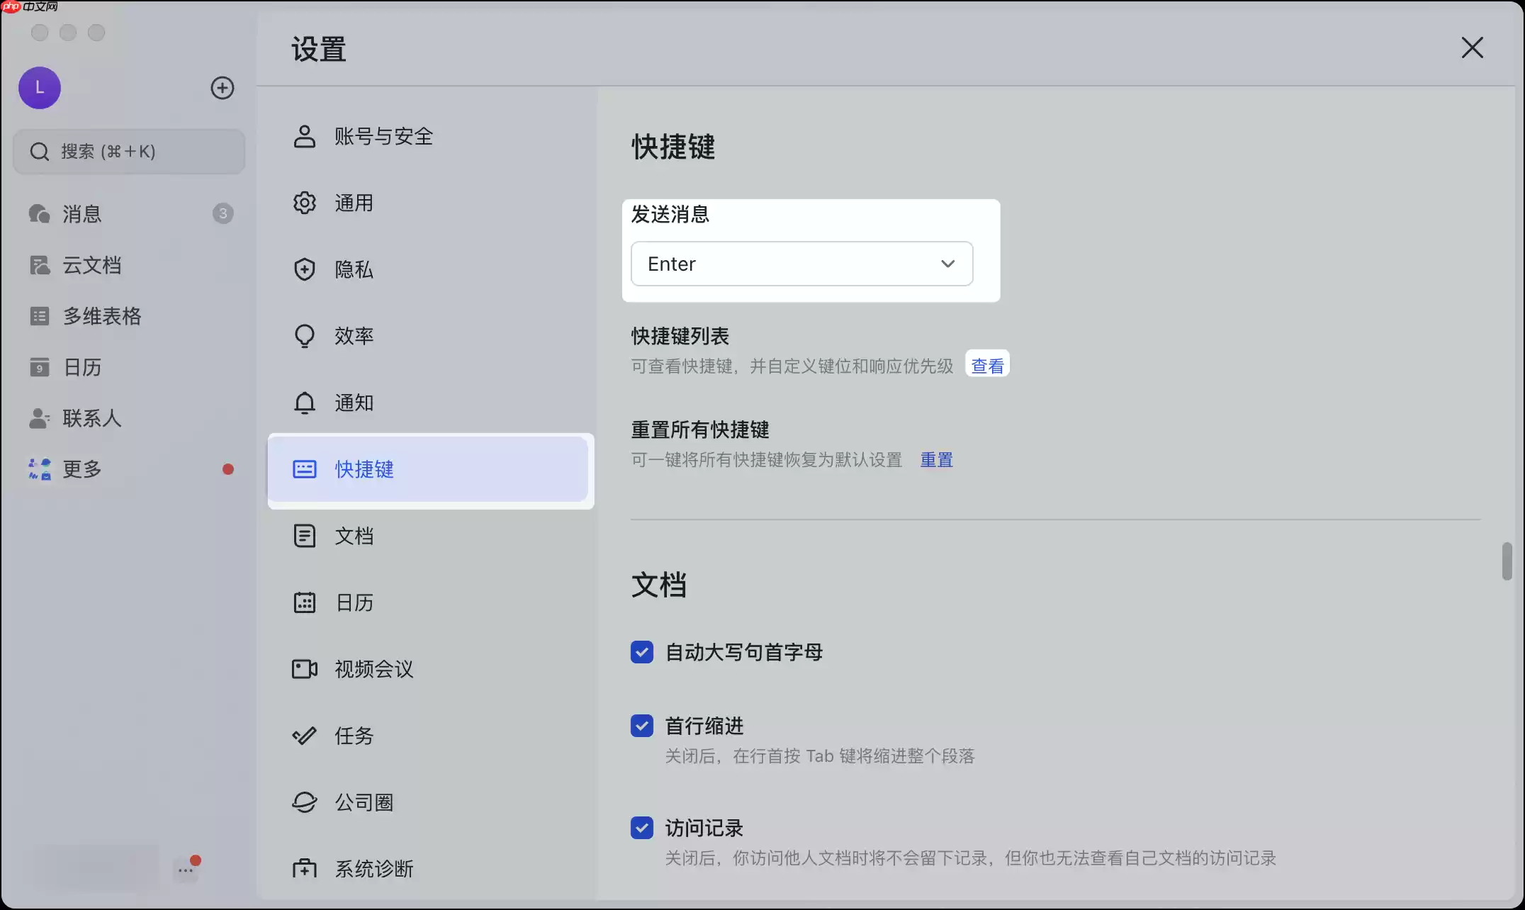Select the 隐私 (Privacy) settings icon
This screenshot has height=910, width=1525.
354,269
